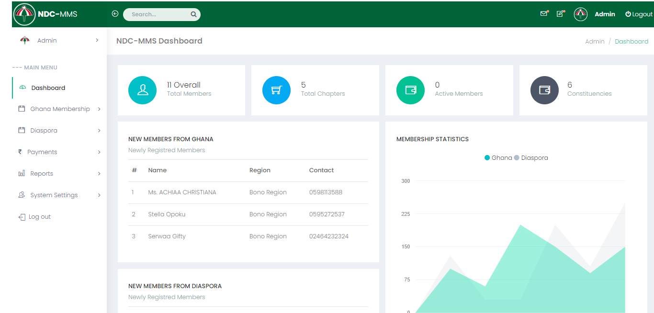Click the Active Members wallet icon
This screenshot has height=313, width=654.
[x=410, y=90]
